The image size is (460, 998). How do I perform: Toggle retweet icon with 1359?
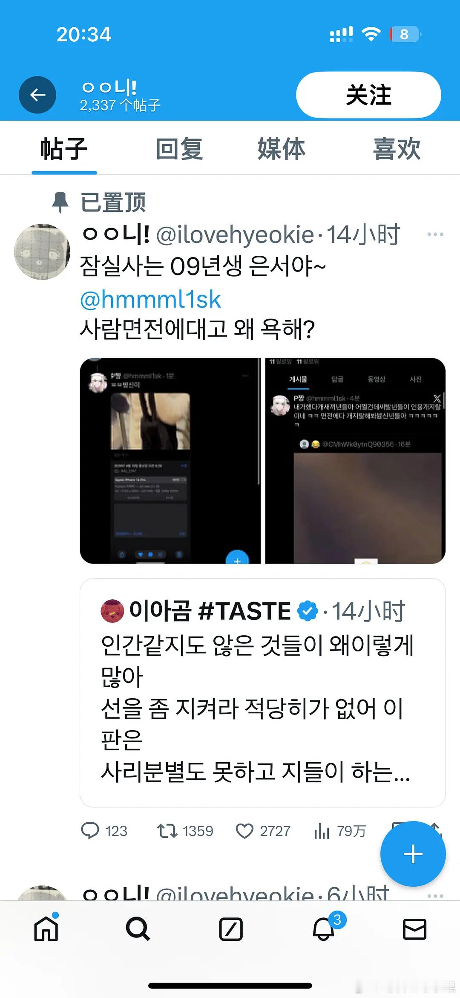coord(185,831)
